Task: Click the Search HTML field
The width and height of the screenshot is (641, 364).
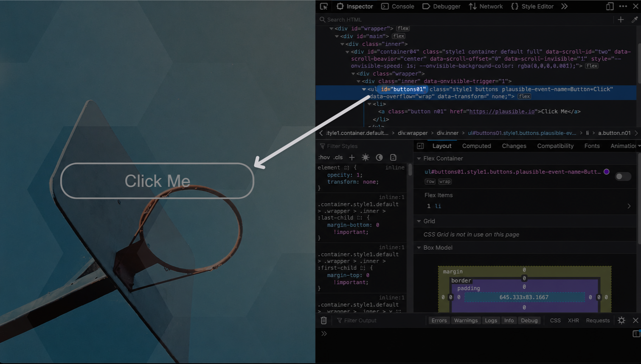Action: pyautogui.click(x=465, y=20)
